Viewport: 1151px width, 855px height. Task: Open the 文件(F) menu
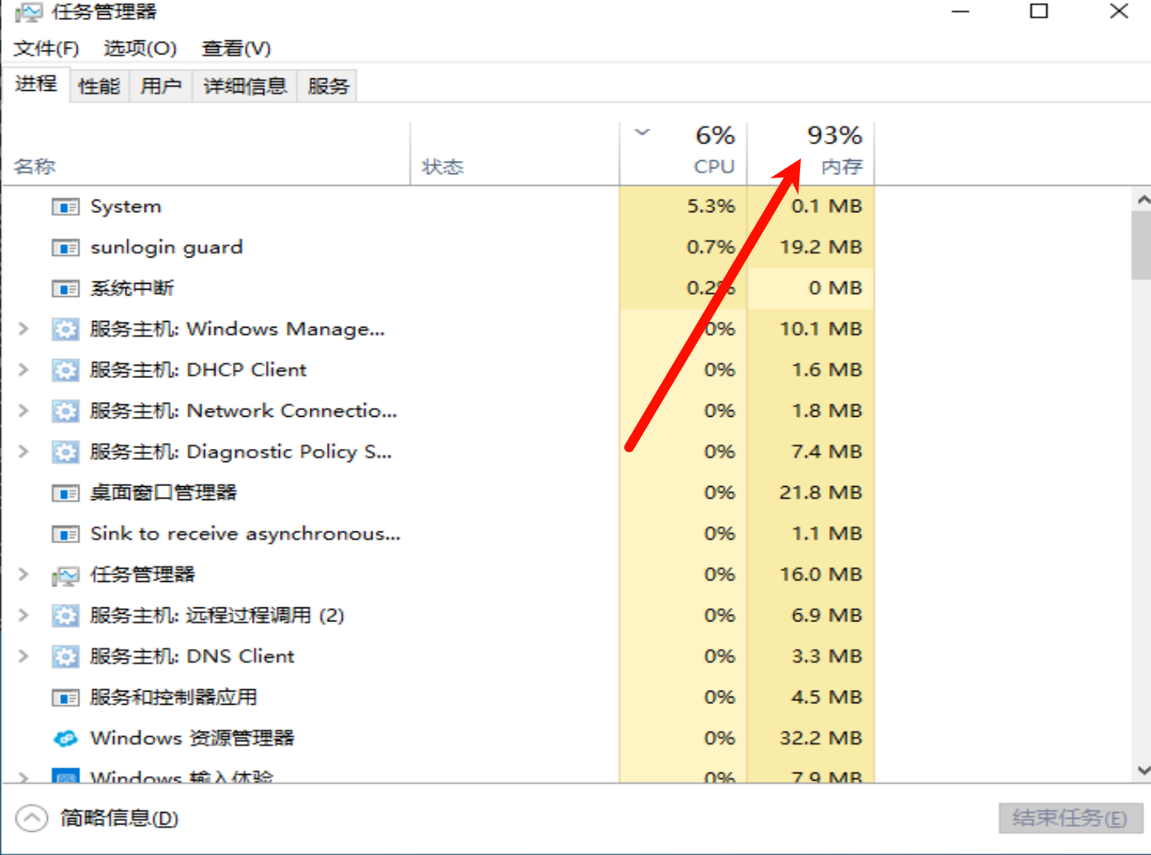tap(46, 48)
